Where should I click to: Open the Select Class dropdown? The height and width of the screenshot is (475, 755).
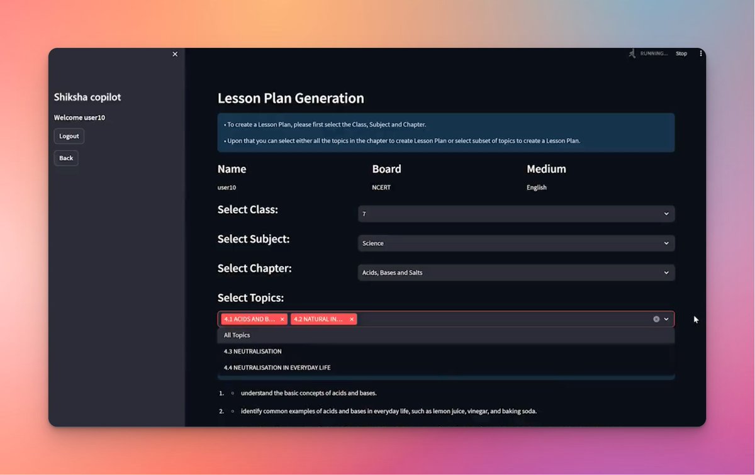[x=516, y=214]
